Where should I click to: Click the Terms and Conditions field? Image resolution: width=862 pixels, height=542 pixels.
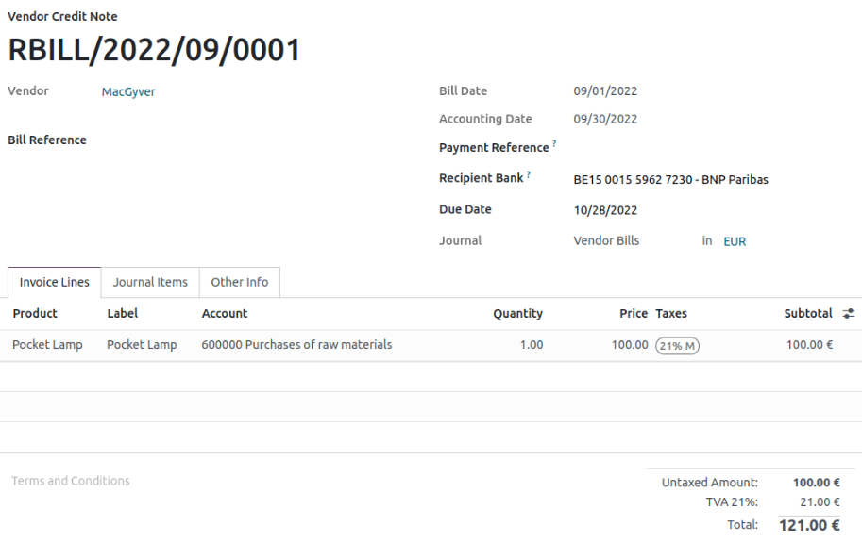[x=71, y=481]
